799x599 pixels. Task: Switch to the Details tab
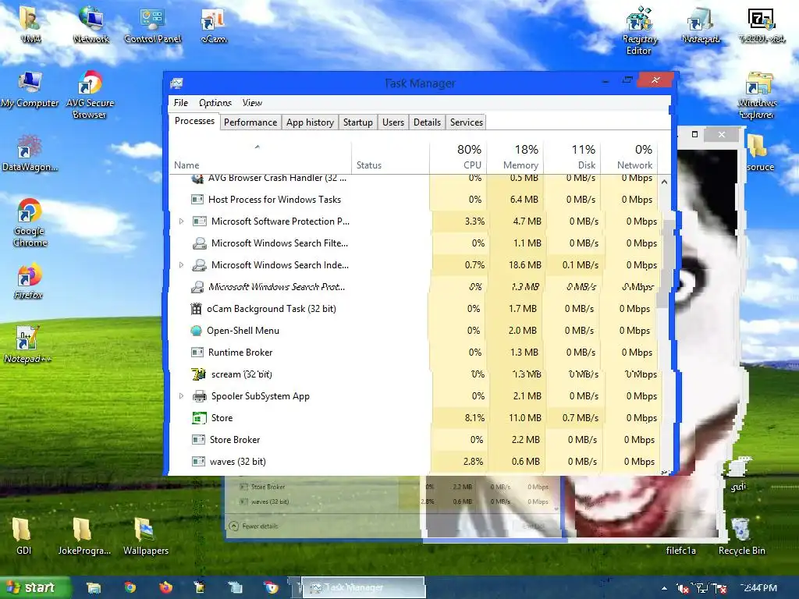(x=427, y=122)
